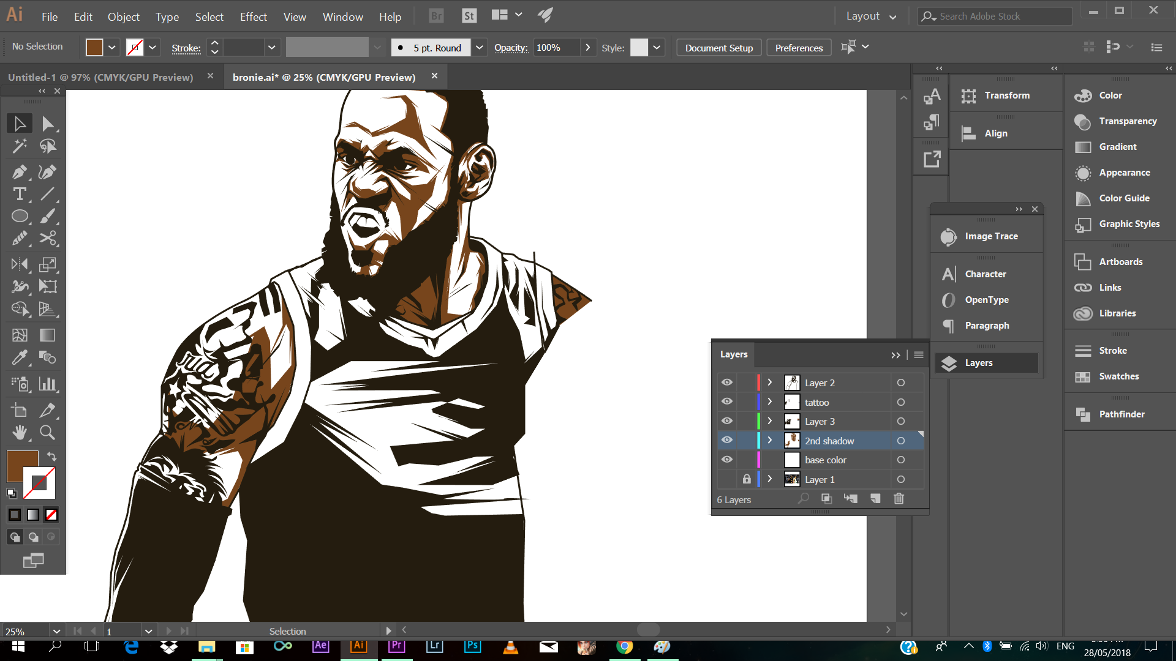The image size is (1176, 661).
Task: Click the Style swatch in control bar
Action: click(639, 47)
